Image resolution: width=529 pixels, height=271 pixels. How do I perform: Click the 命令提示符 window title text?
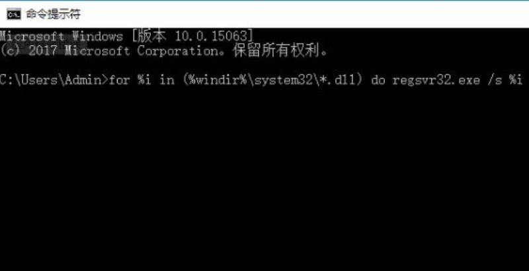point(54,15)
